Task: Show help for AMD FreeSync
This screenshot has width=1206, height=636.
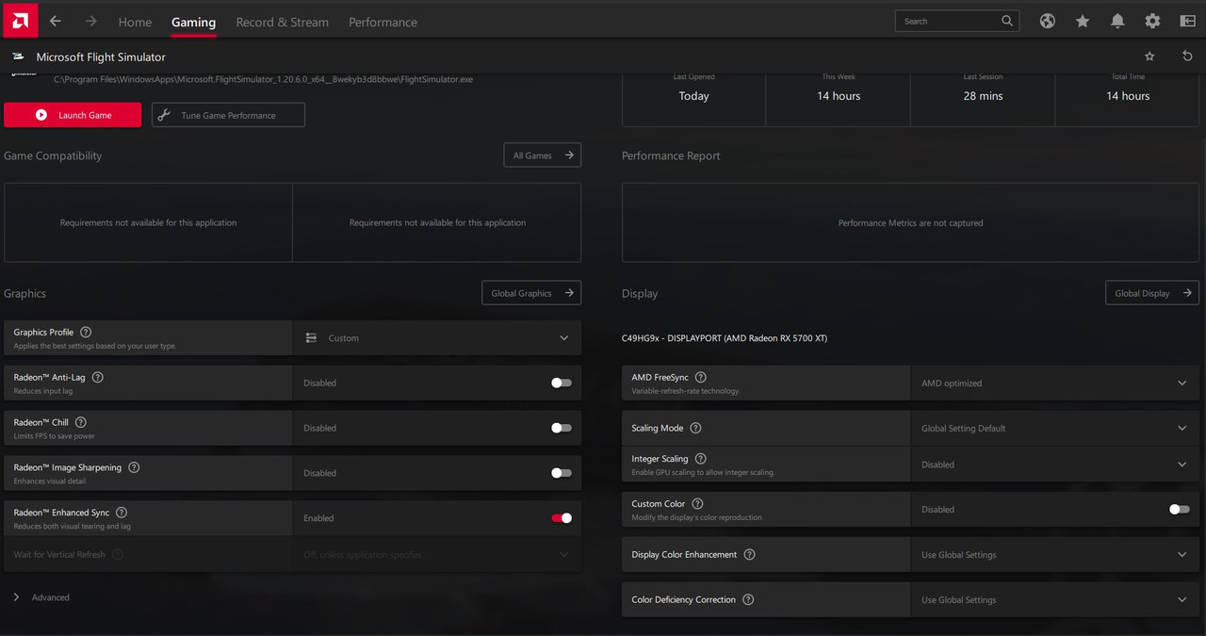Action: (701, 377)
